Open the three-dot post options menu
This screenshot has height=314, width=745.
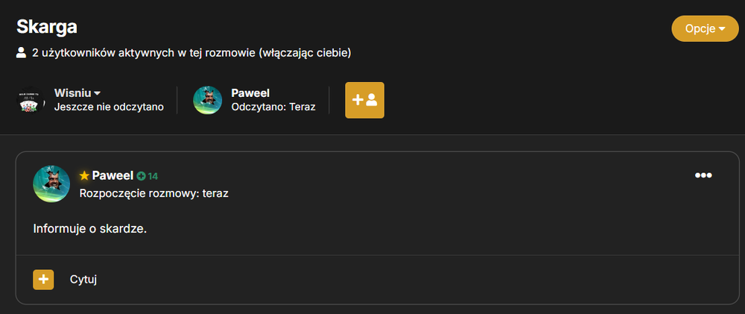click(703, 175)
